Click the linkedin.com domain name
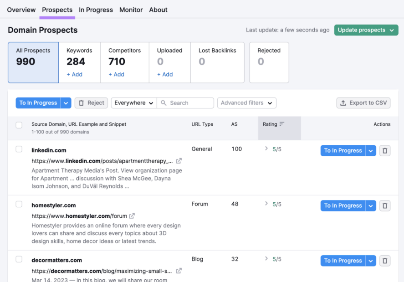Viewport: 404px width, 282px height. 49,150
